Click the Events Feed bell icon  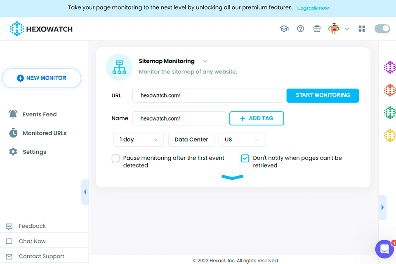[13, 114]
